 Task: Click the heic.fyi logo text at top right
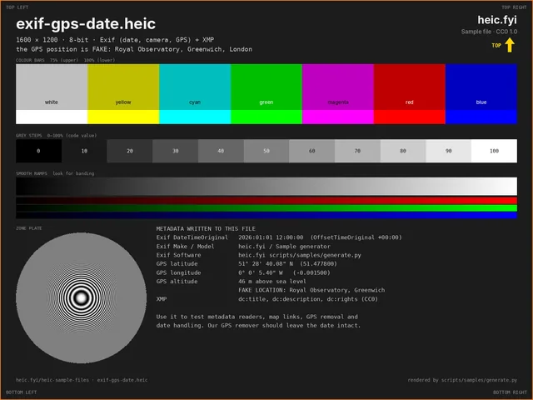(497, 20)
